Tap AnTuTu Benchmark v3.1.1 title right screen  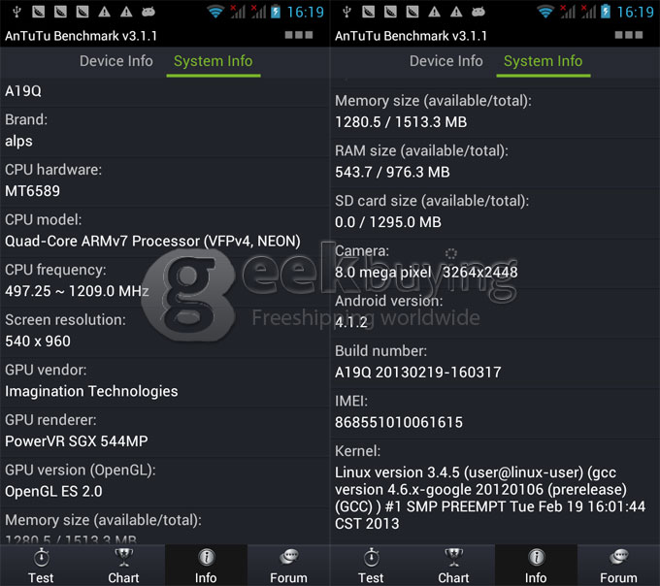411,36
